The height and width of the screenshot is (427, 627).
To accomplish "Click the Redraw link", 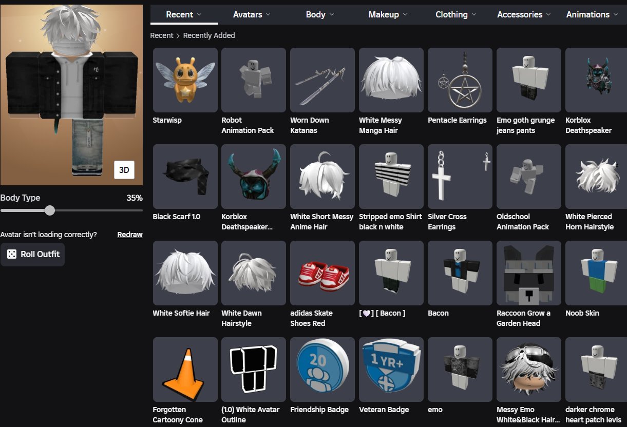I will click(130, 235).
